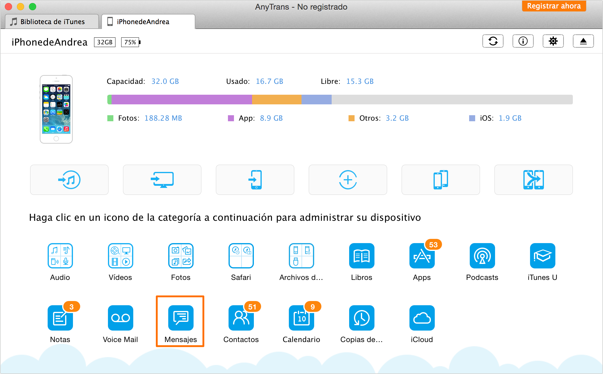Open the Apps category icon
The width and height of the screenshot is (603, 374).
[422, 256]
